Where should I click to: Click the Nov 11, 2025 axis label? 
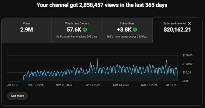pos(64,85)
